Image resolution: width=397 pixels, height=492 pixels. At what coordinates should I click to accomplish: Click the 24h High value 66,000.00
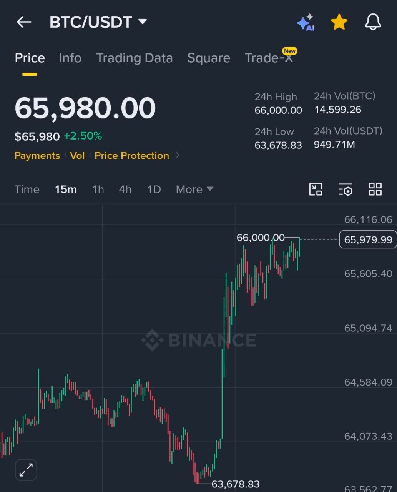tap(278, 110)
